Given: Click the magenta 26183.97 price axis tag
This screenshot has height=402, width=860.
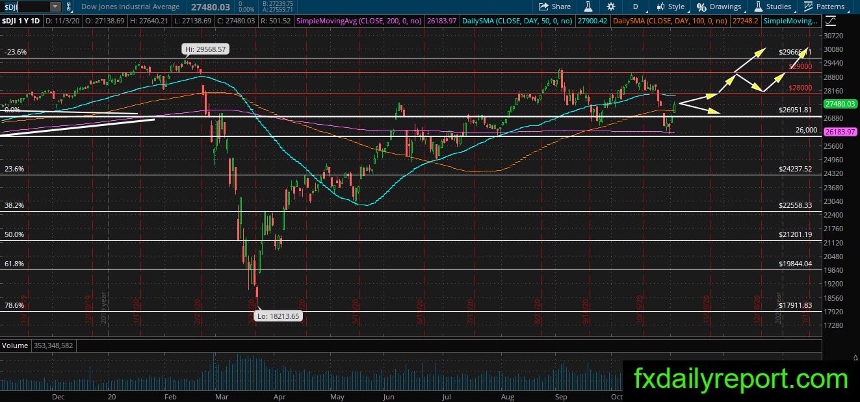Looking at the screenshot, I should [840, 131].
